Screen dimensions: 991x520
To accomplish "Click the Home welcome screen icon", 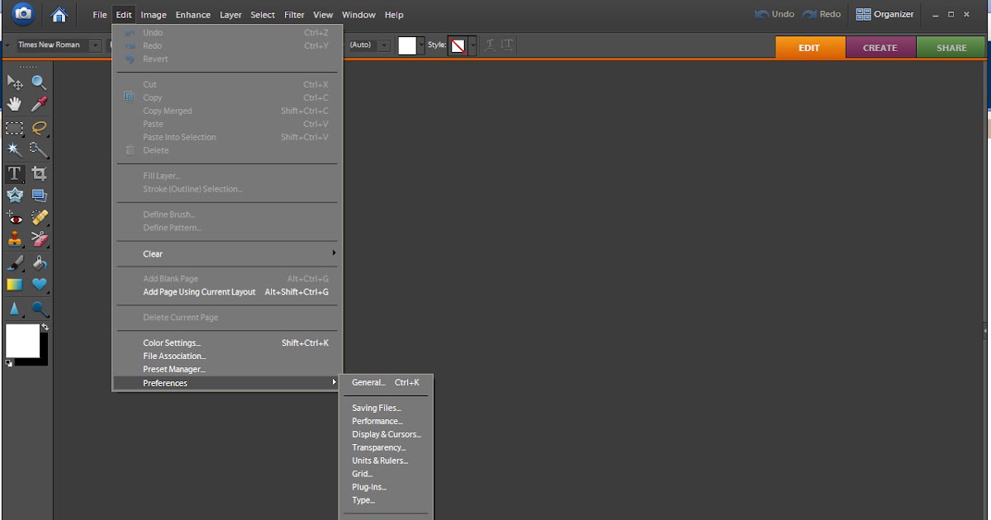I will click(x=59, y=14).
